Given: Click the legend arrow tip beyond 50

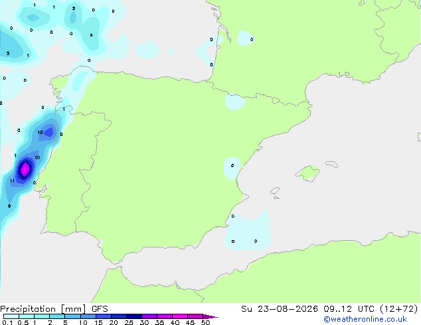Looking at the screenshot, I should click(x=210, y=316).
